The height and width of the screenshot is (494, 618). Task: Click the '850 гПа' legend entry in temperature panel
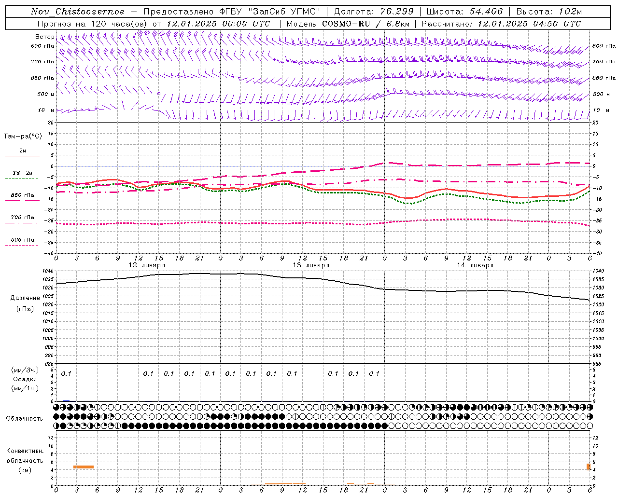pos(22,195)
